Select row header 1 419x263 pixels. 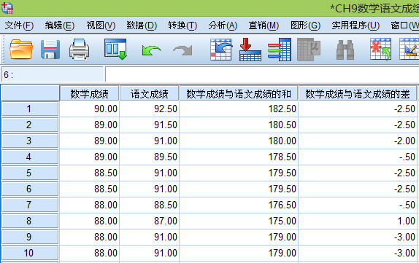point(30,109)
